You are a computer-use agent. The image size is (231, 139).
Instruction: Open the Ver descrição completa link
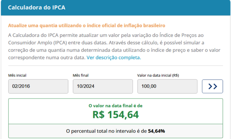point(114,58)
